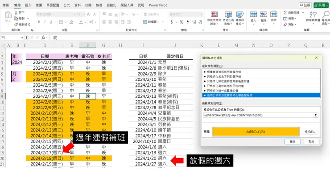Open the 公式 (Formulas) ribbon tab
This screenshot has width=330, height=171.
(x=67, y=5)
